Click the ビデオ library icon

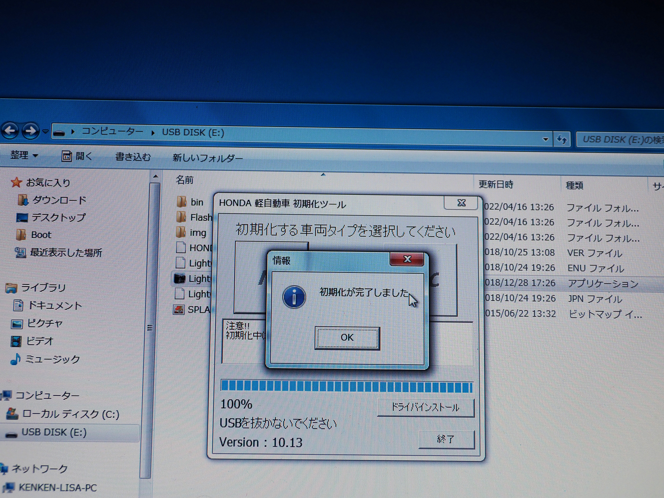pyautogui.click(x=16, y=341)
